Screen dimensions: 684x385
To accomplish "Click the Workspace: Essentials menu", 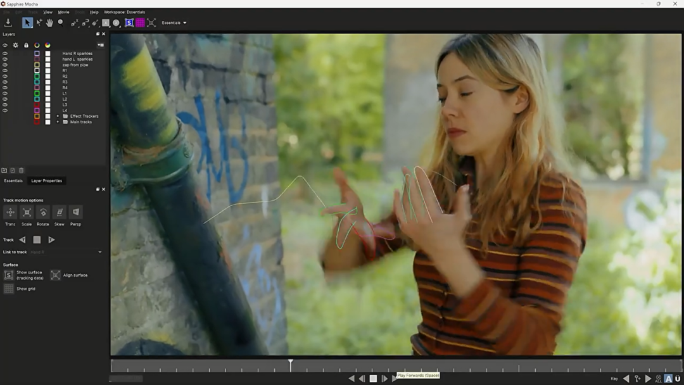I will pyautogui.click(x=124, y=12).
